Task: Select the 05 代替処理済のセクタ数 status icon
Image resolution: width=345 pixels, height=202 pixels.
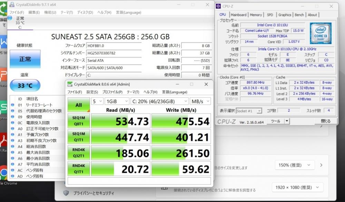Action: tap(12, 111)
